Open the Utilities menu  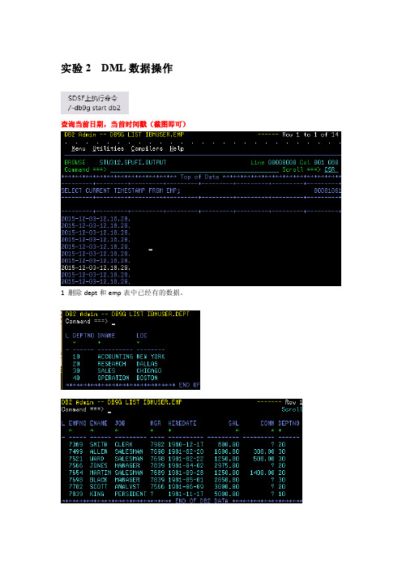pyautogui.click(x=108, y=148)
